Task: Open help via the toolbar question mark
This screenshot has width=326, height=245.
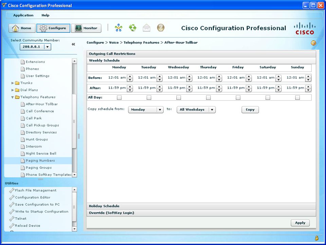Action: (161, 28)
